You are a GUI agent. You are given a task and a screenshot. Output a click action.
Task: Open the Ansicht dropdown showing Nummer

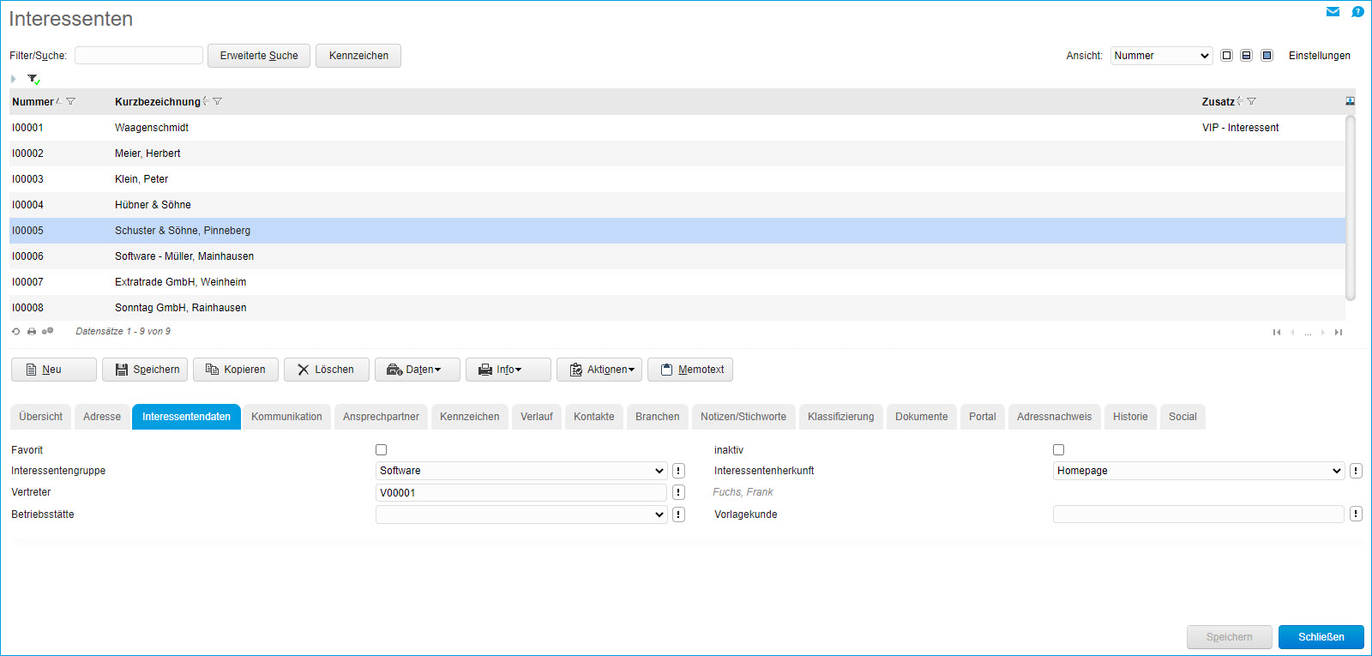coord(1161,56)
